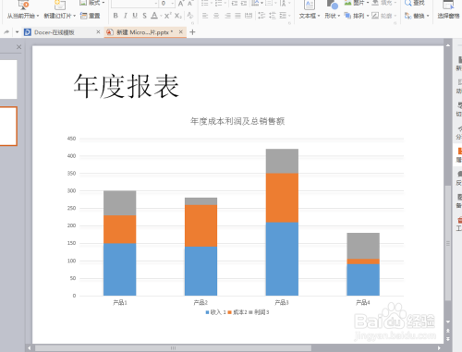Close the 新建 Micro...片.pptx tab
This screenshot has height=352, width=462.
click(181, 31)
